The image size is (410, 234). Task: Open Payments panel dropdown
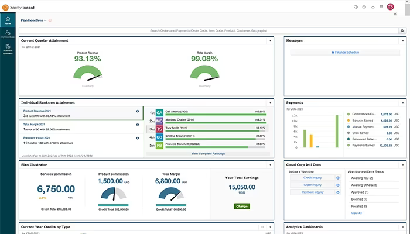(x=403, y=103)
